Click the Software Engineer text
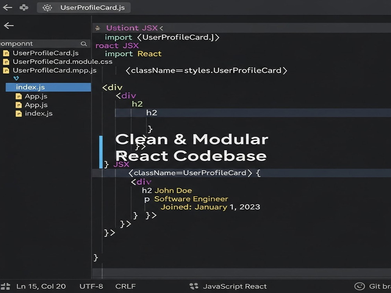The height and width of the screenshot is (293, 391). point(191,199)
